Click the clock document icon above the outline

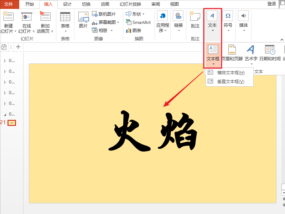coord(4,47)
